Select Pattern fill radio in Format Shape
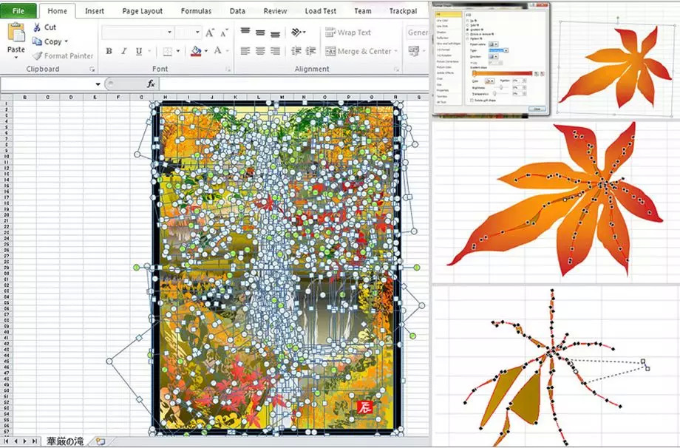Image resolution: width=680 pixels, height=448 pixels. (467, 38)
